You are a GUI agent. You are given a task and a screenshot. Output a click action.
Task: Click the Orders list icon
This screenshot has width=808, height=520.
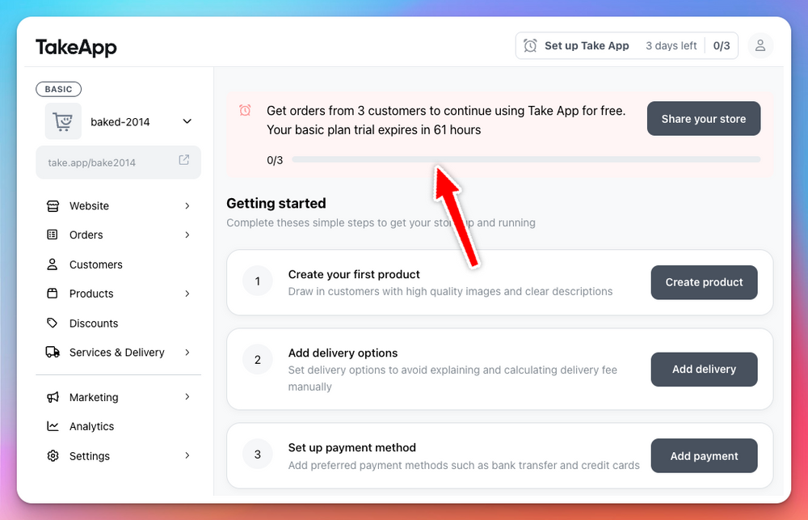coord(53,235)
